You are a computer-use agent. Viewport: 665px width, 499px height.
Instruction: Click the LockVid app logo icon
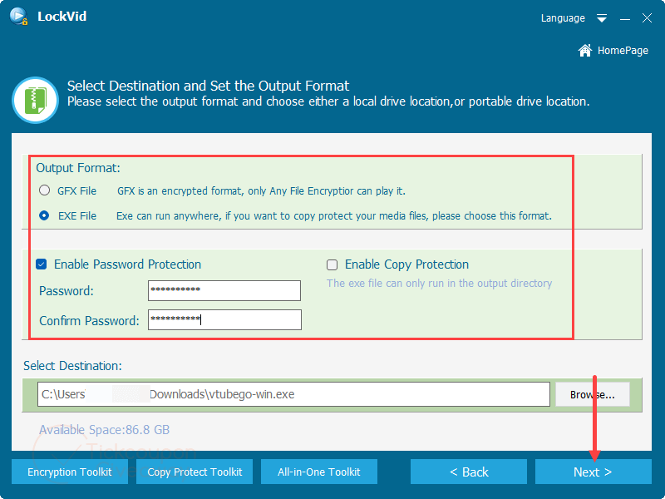click(17, 17)
